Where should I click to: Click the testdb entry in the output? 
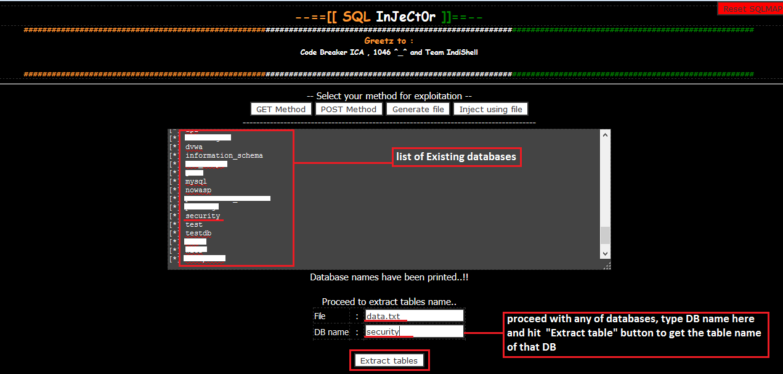pyautogui.click(x=198, y=233)
